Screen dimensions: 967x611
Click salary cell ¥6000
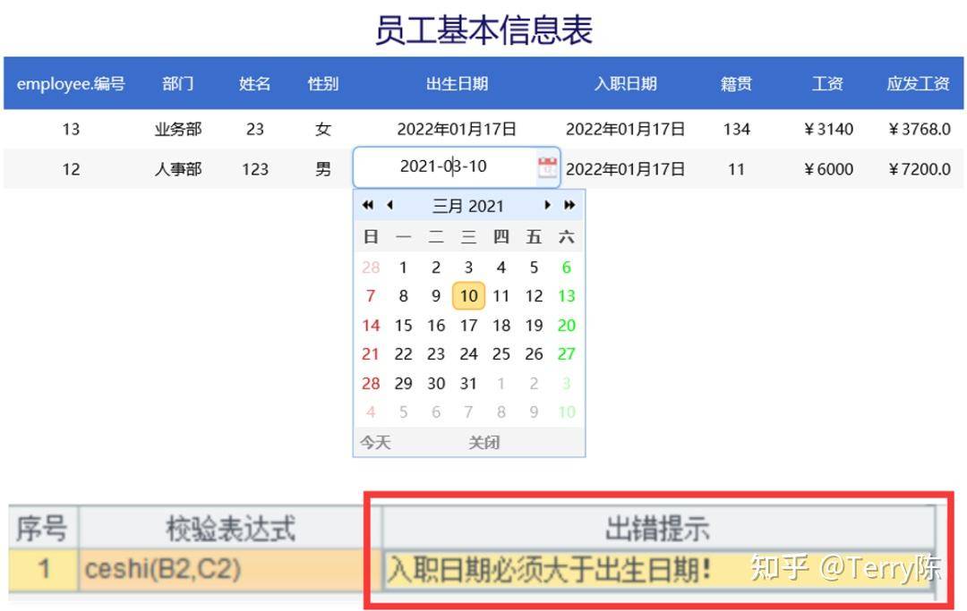(829, 169)
